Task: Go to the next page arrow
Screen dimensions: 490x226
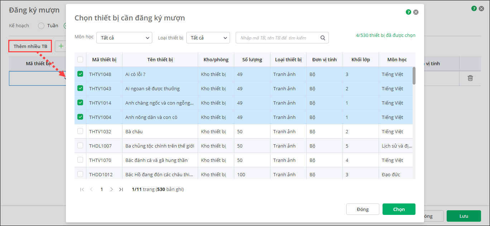Action: click(x=112, y=189)
